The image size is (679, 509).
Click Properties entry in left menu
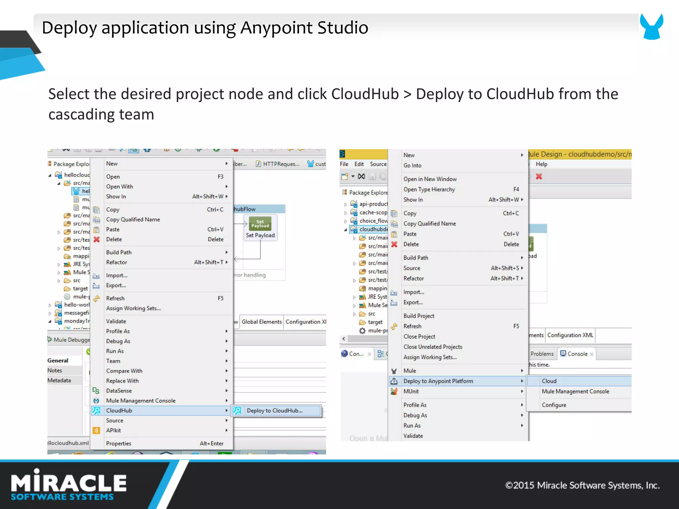click(162, 443)
